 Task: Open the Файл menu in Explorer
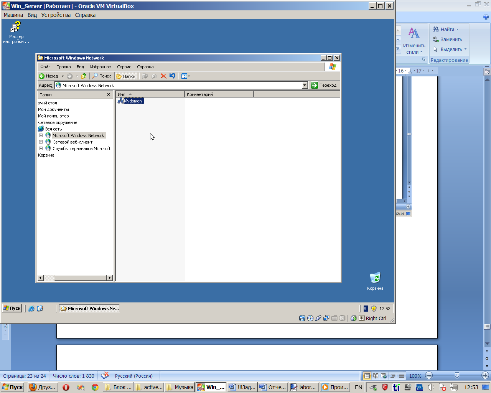(x=45, y=67)
